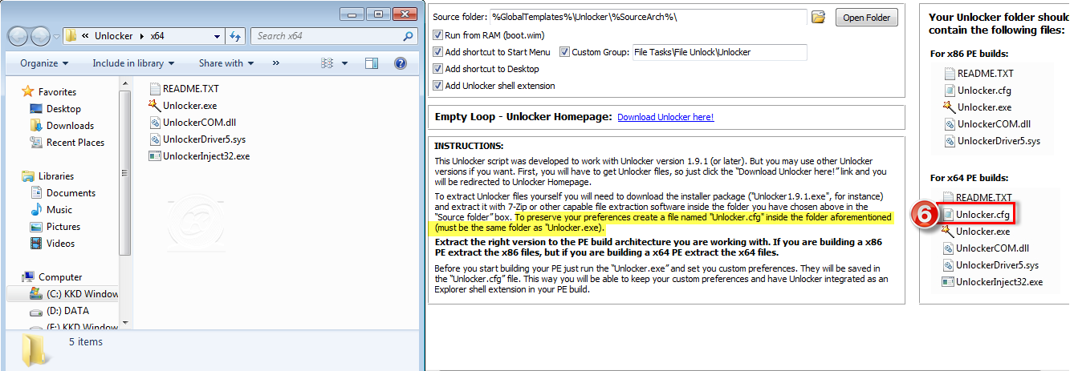
Task: Toggle Add Unlocker shell extension checkbox
Action: 437,86
